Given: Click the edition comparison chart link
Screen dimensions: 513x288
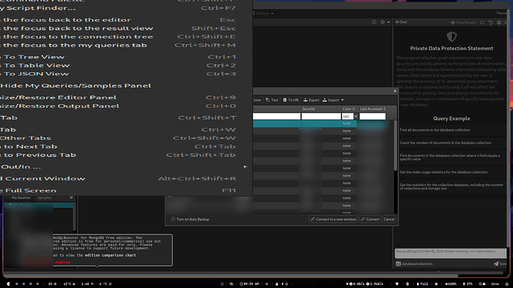Looking at the screenshot, I should pyautogui.click(x=110, y=255).
